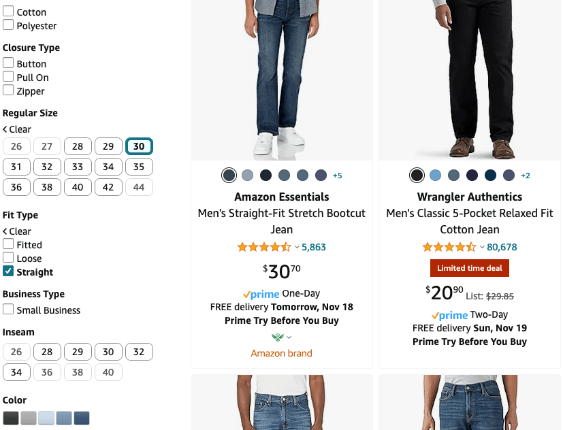This screenshot has height=430, width=563.
Task: Click the Prime logo beside One-Day
Action: click(x=261, y=294)
